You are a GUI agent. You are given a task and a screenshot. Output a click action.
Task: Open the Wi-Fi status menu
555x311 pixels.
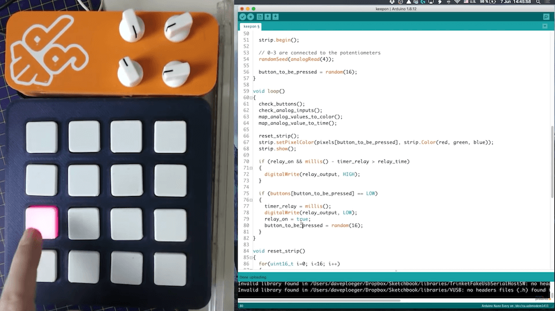(x=457, y=2)
